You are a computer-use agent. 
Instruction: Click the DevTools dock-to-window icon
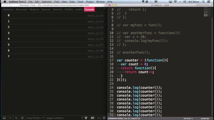(4, 118)
